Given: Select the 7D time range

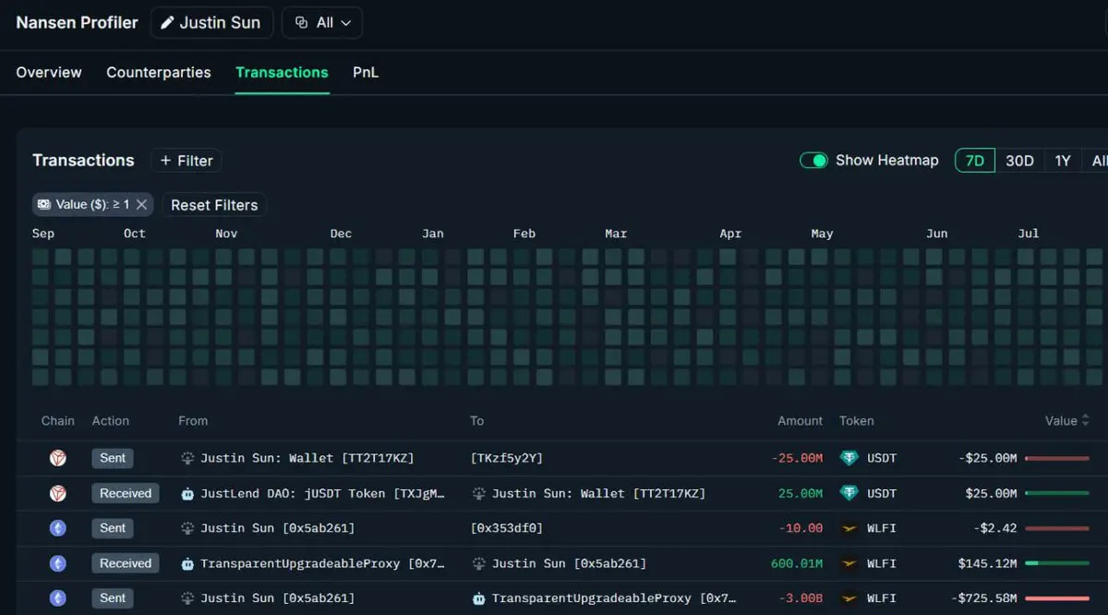Looking at the screenshot, I should click(x=975, y=161).
